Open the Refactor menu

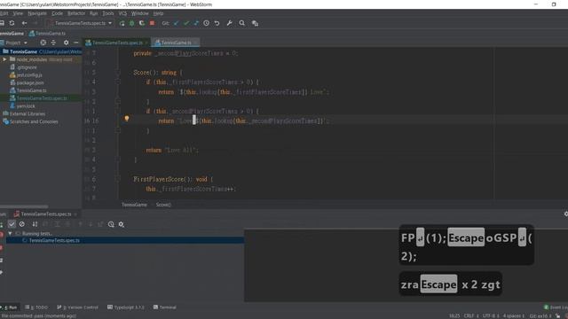76,13
